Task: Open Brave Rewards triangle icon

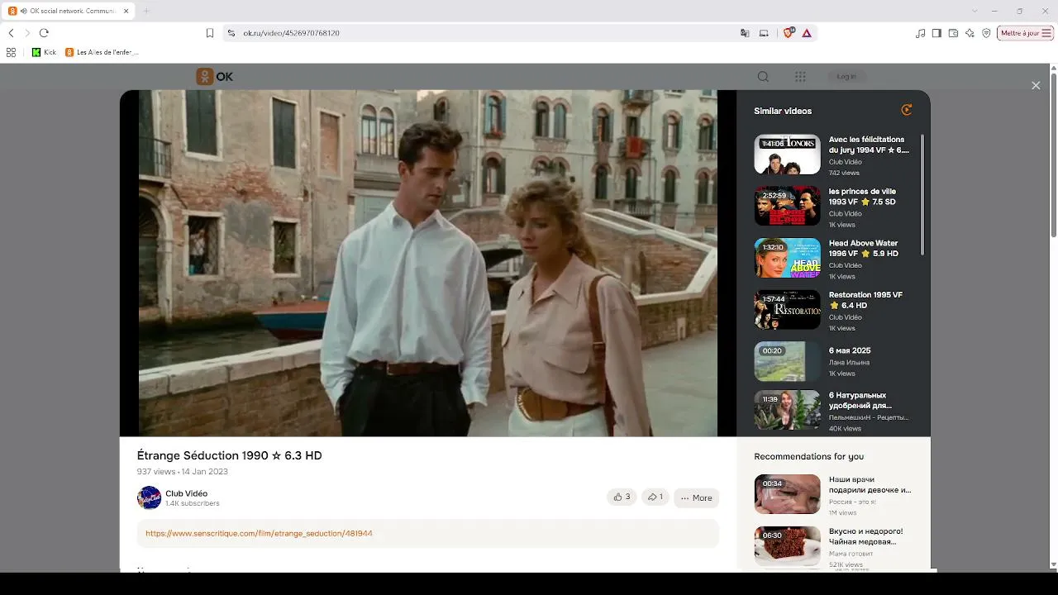Action: tap(807, 33)
